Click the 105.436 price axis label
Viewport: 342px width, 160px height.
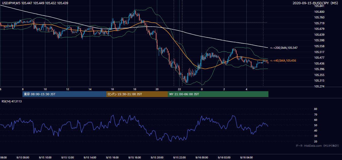(319, 63)
